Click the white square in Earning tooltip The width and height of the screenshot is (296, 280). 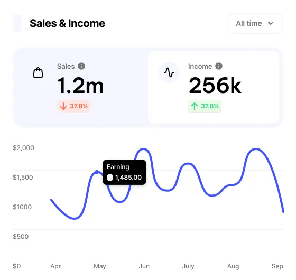tap(110, 178)
